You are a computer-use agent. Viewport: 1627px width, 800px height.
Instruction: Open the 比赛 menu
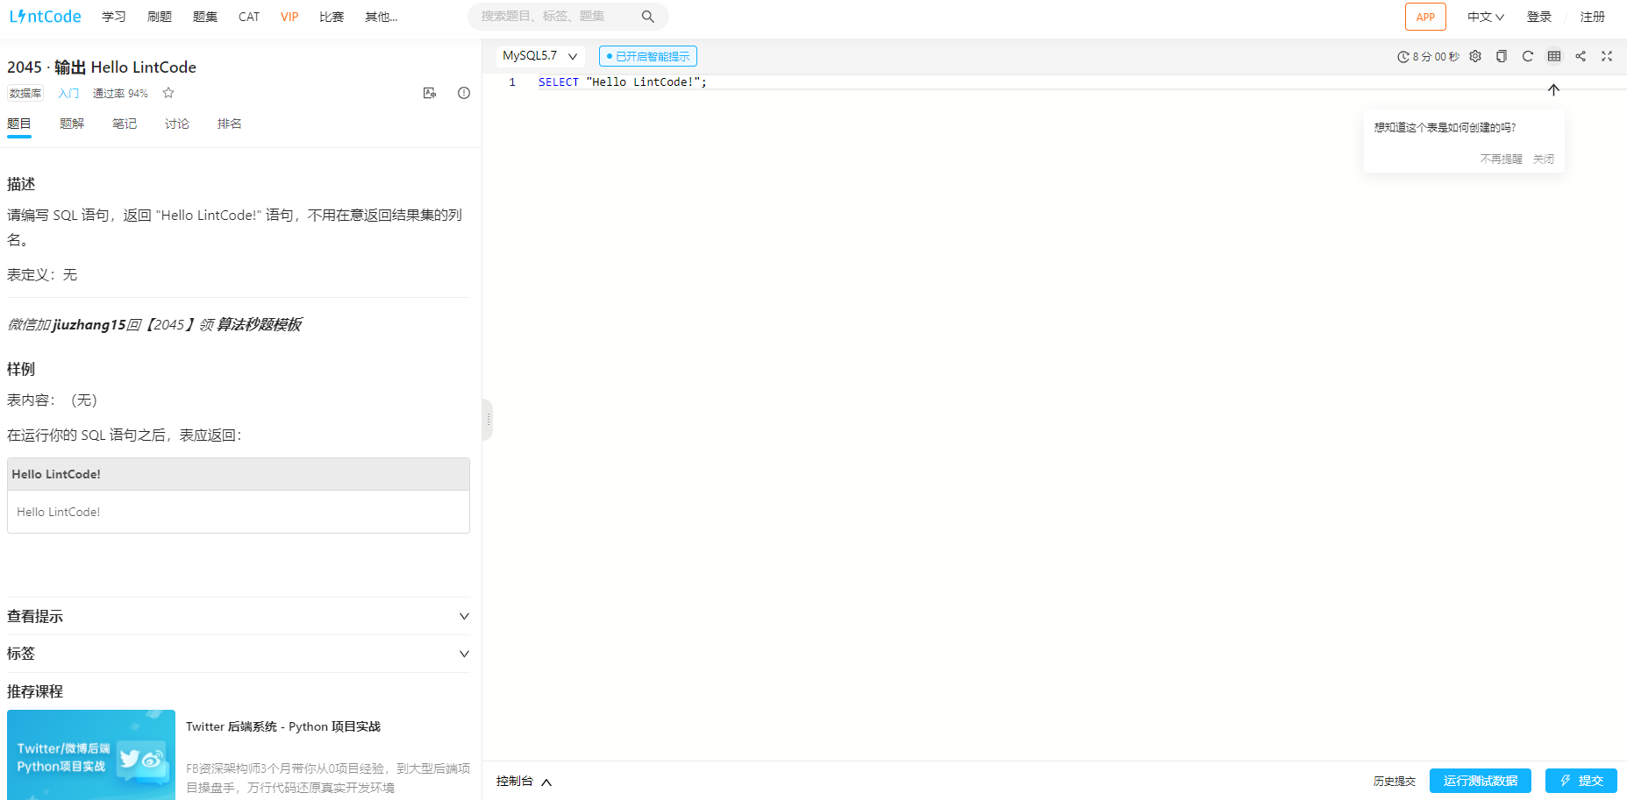[332, 17]
